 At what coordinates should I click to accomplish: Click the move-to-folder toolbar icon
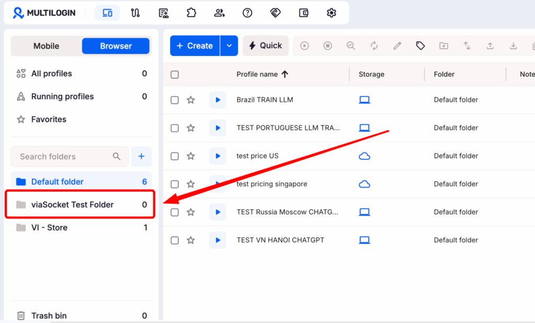tap(444, 46)
